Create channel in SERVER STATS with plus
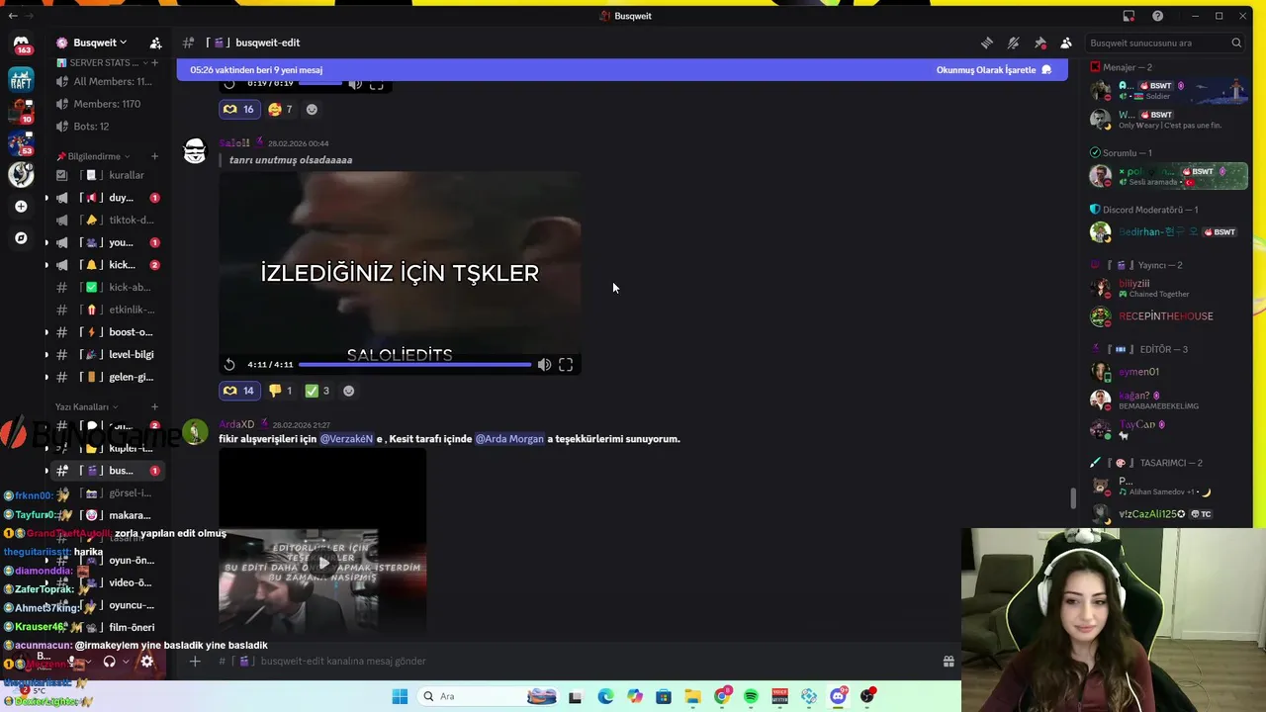The width and height of the screenshot is (1266, 712). (x=154, y=62)
